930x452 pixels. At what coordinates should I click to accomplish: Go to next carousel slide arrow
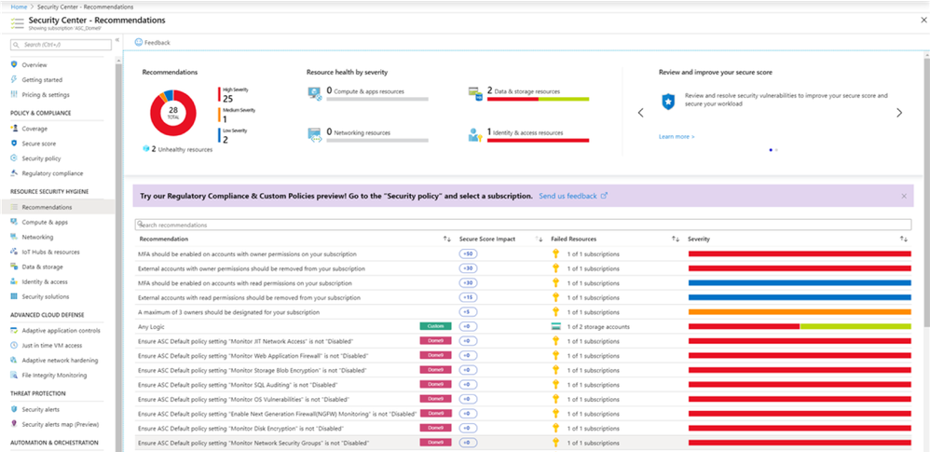coord(898,113)
